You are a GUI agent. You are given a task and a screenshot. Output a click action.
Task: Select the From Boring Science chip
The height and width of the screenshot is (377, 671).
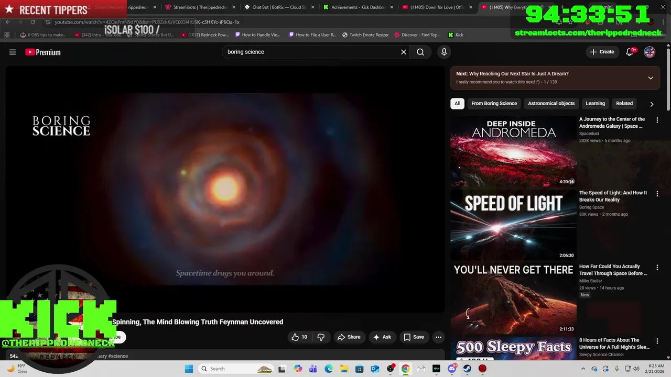pos(494,103)
